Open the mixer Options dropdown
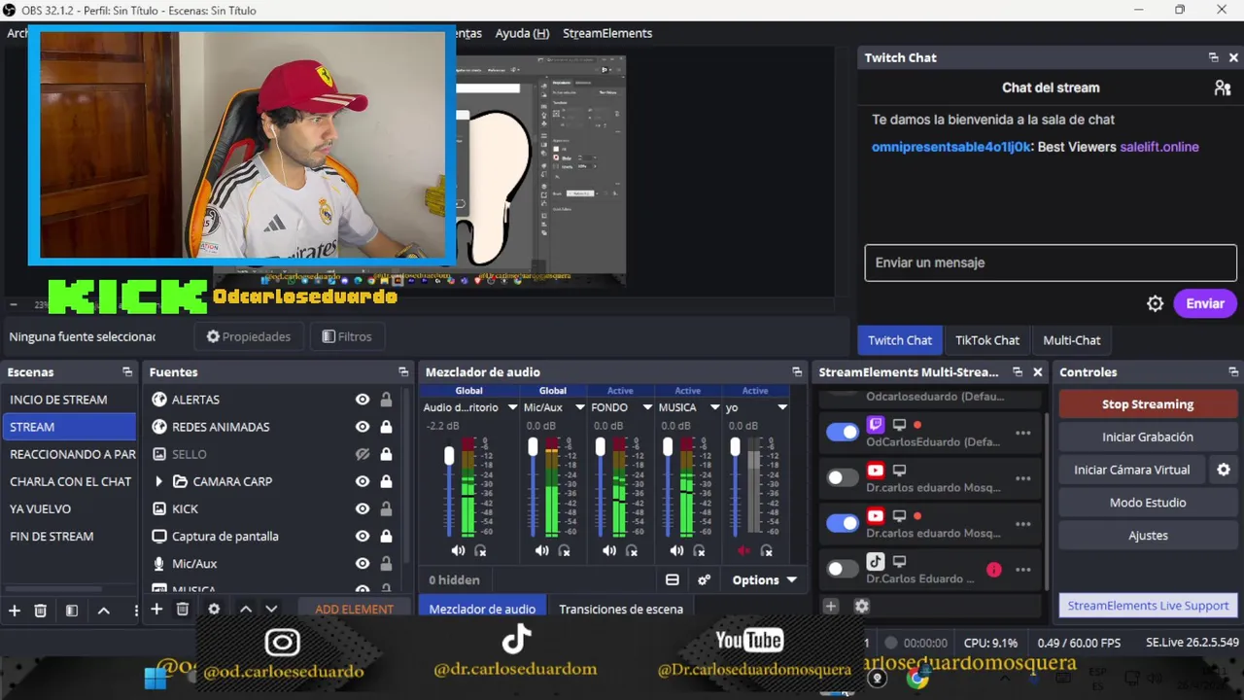Viewport: 1244px width, 700px height. tap(764, 579)
